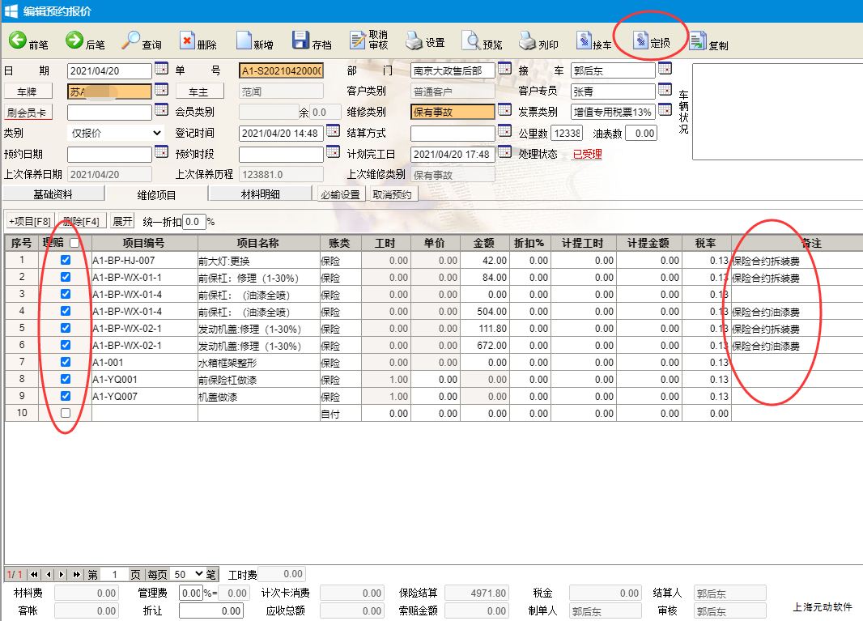Viewport: 863px width, 621px height.
Task: Toggle the 理赔 header select-all checkbox
Action: tap(74, 243)
